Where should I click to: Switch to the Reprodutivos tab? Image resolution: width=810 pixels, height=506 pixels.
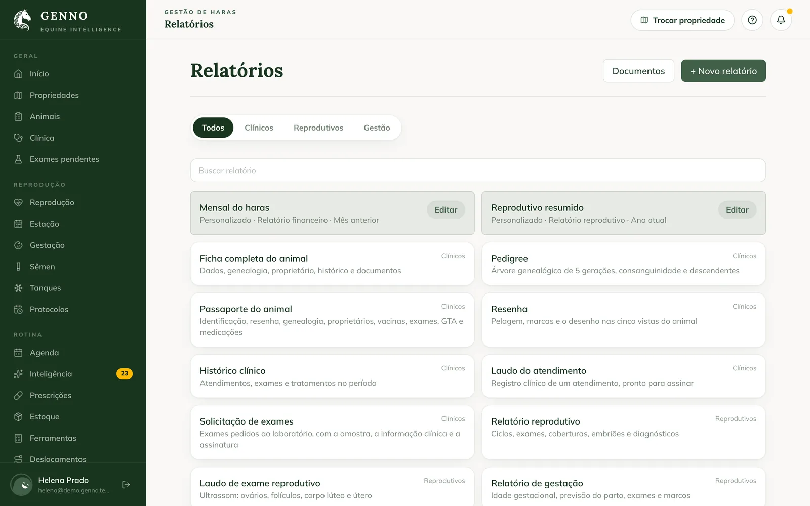tap(318, 128)
